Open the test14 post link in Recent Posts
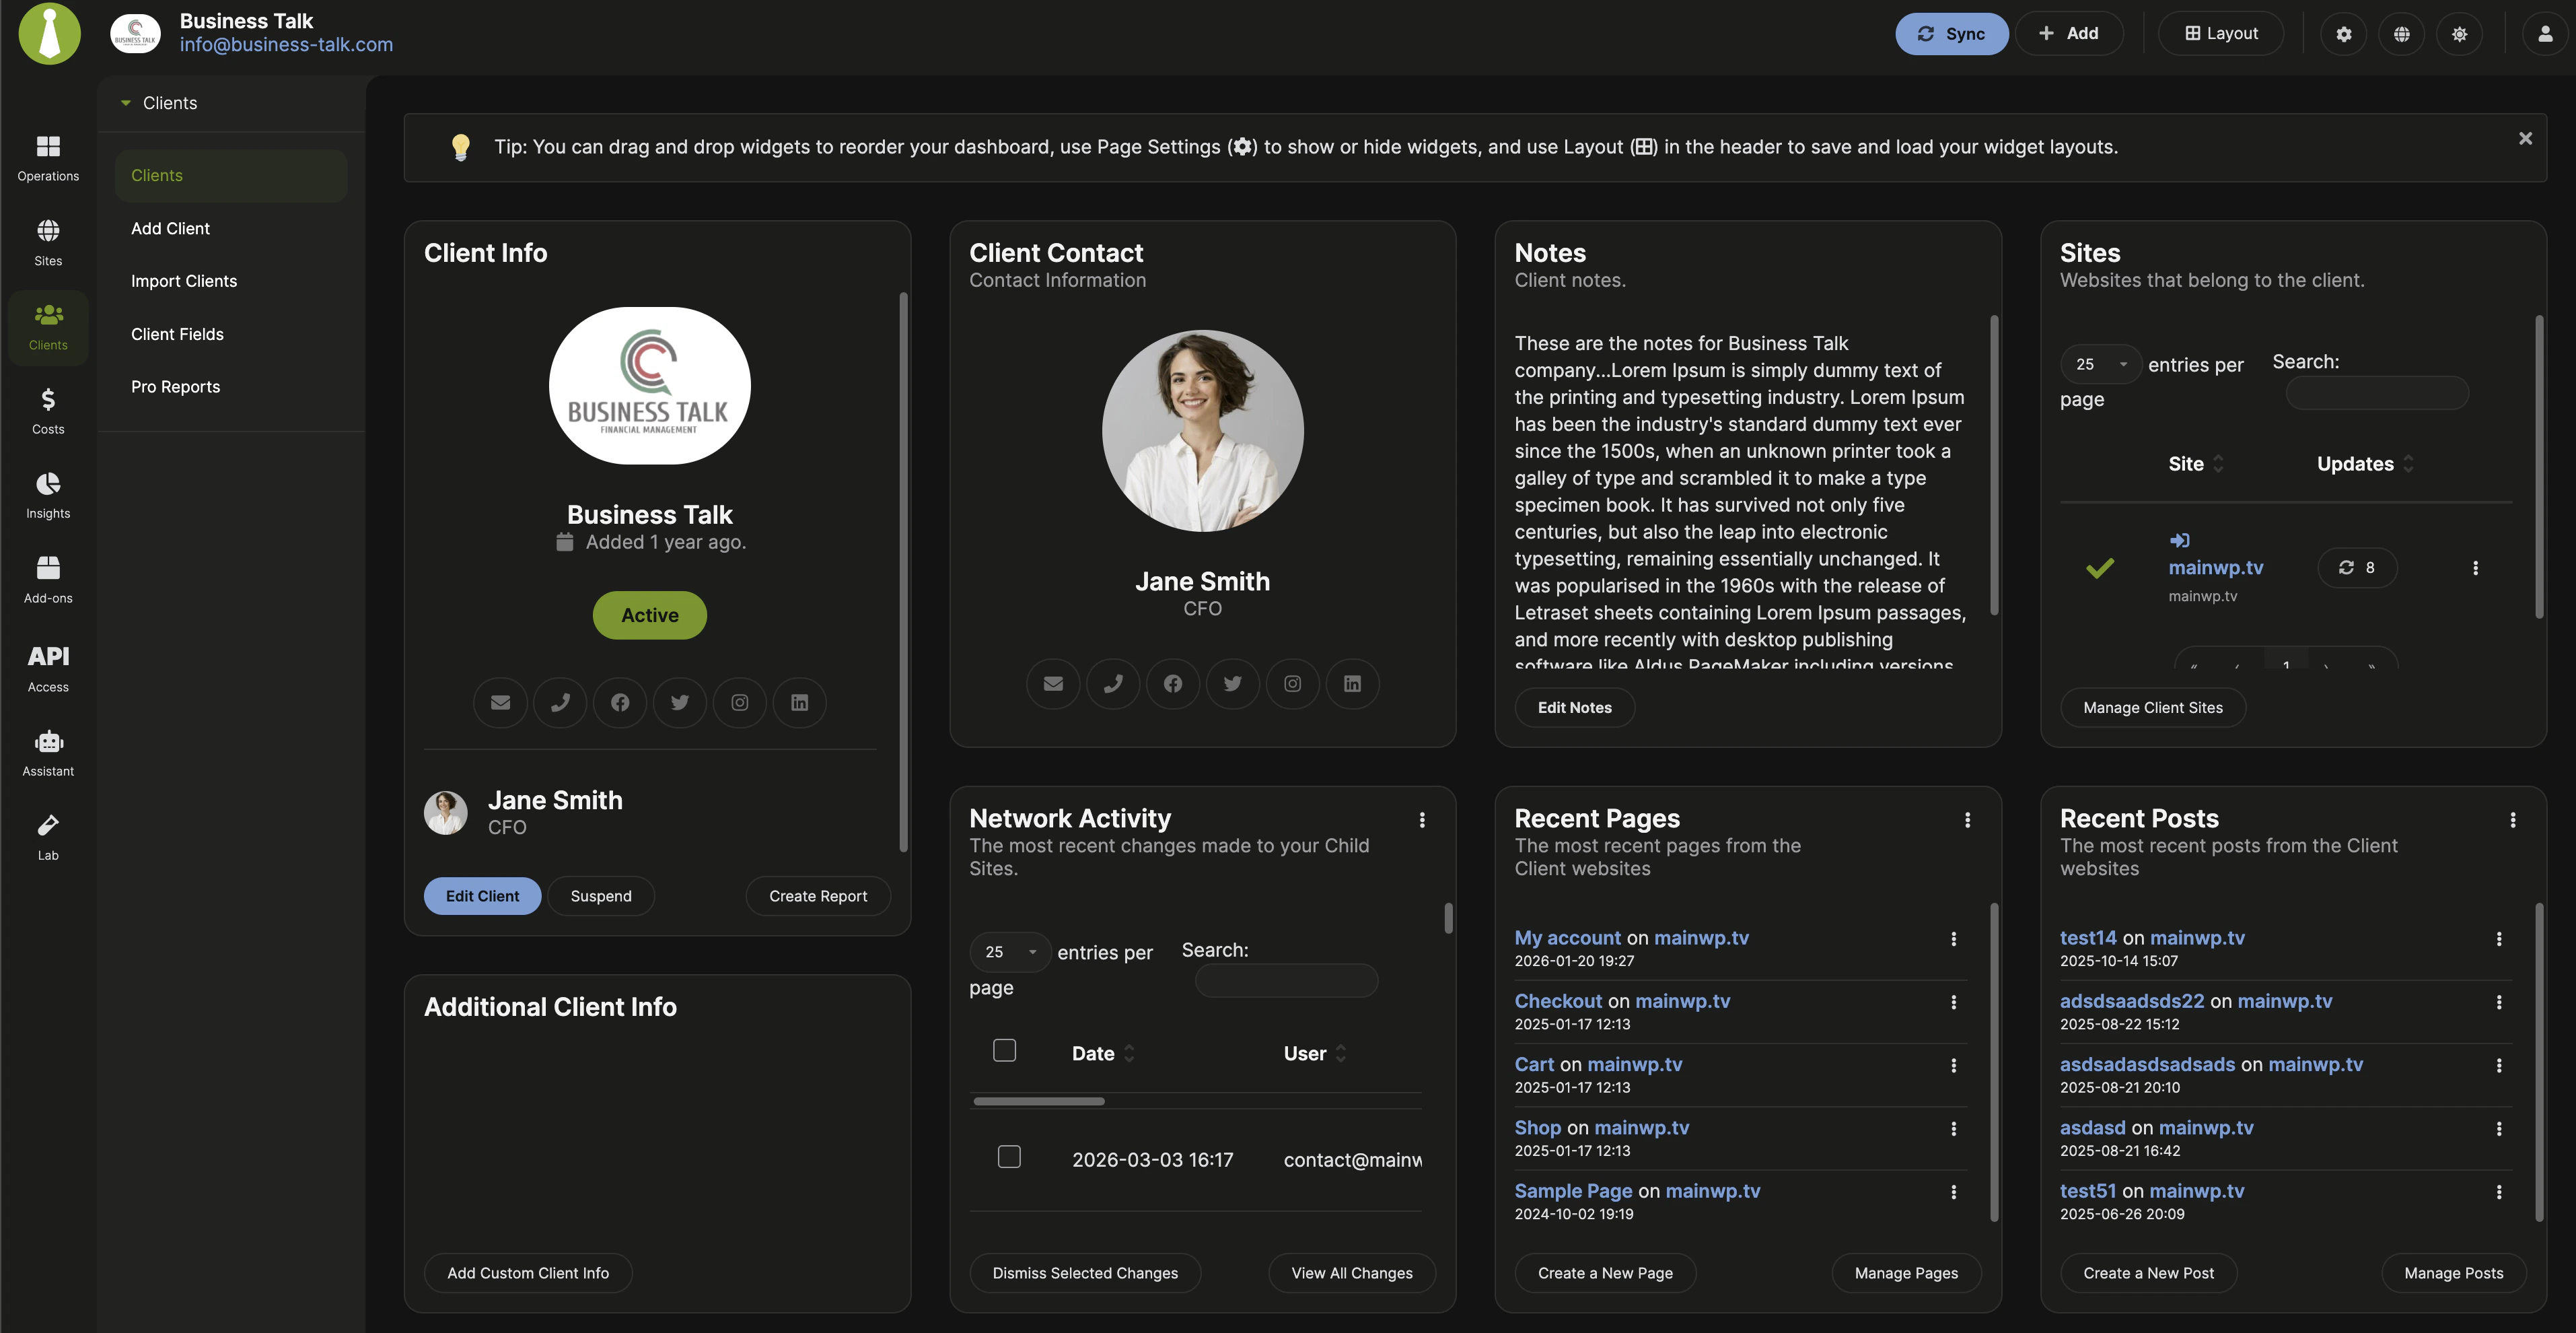 tap(2088, 938)
